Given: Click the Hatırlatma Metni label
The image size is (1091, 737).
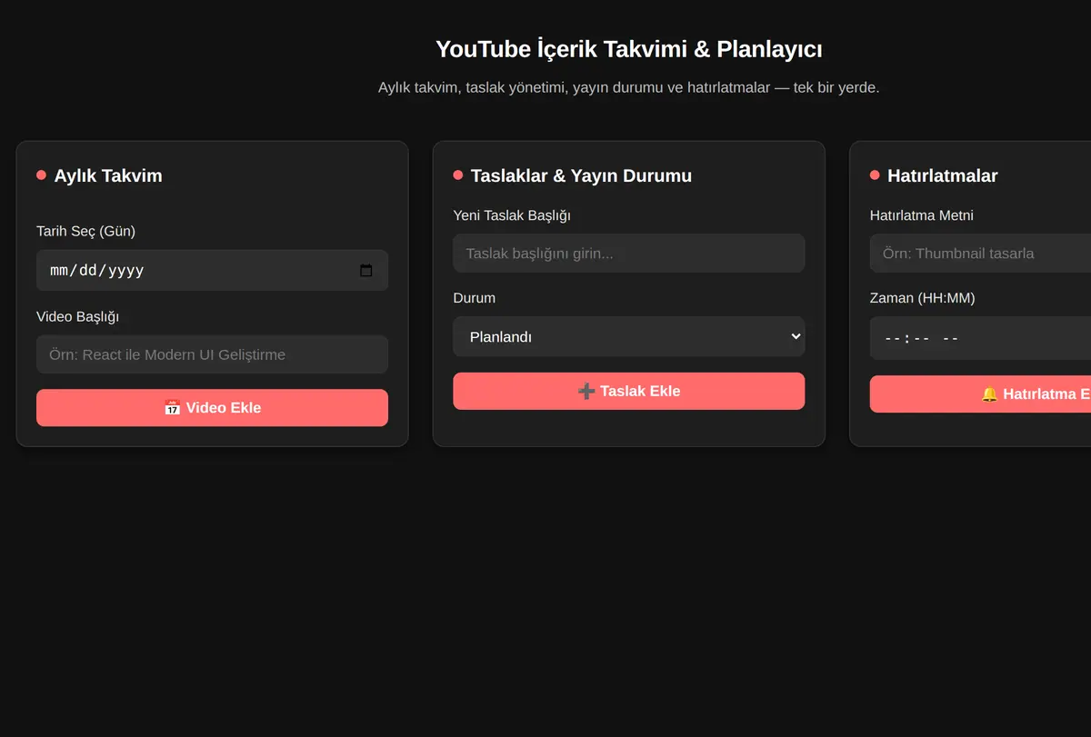Looking at the screenshot, I should 922,215.
